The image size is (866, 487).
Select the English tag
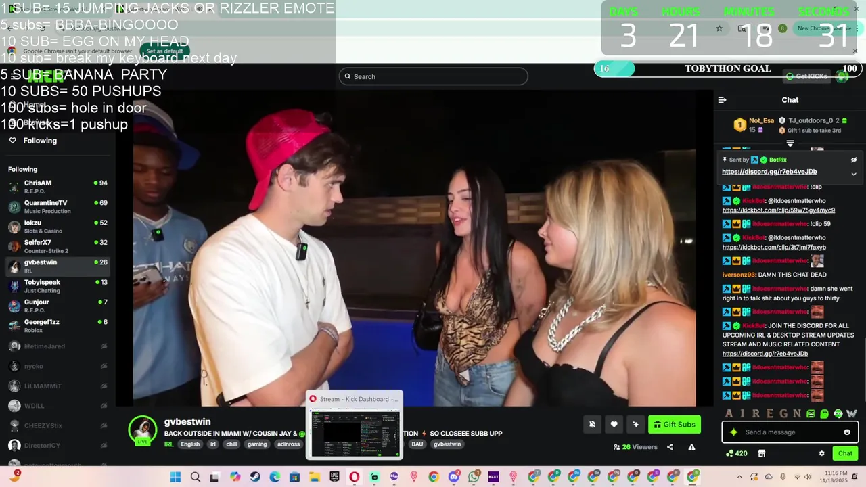pos(190,444)
